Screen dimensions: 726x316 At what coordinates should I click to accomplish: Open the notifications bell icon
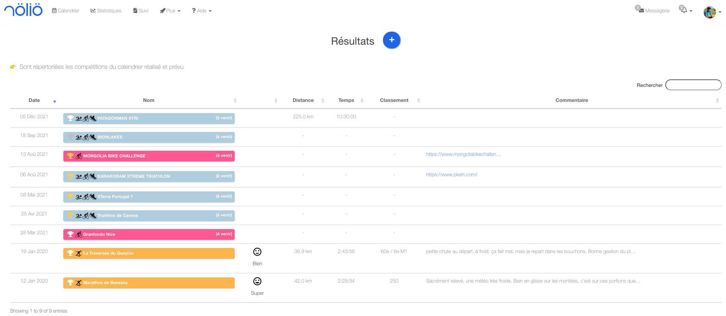684,11
